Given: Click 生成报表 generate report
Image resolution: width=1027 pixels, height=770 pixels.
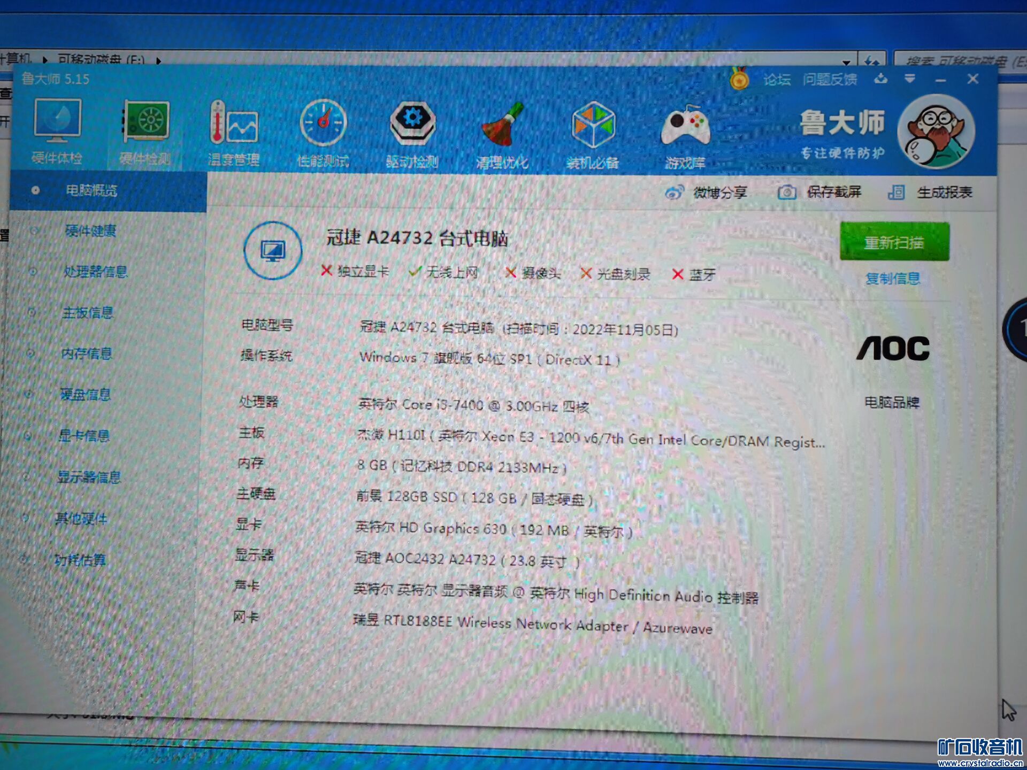Looking at the screenshot, I should click(x=930, y=192).
